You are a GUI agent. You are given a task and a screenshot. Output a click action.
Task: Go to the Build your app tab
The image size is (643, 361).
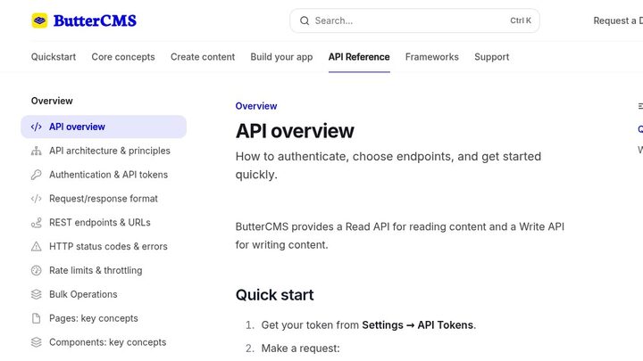tap(281, 57)
